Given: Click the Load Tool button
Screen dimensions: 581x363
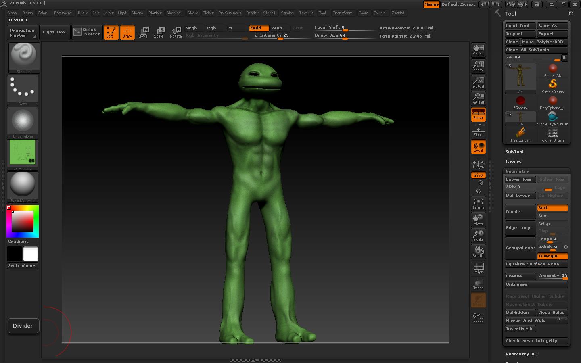Looking at the screenshot, I should (520, 26).
